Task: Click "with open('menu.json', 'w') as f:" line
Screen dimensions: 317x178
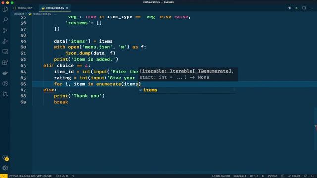Action: (x=100, y=47)
